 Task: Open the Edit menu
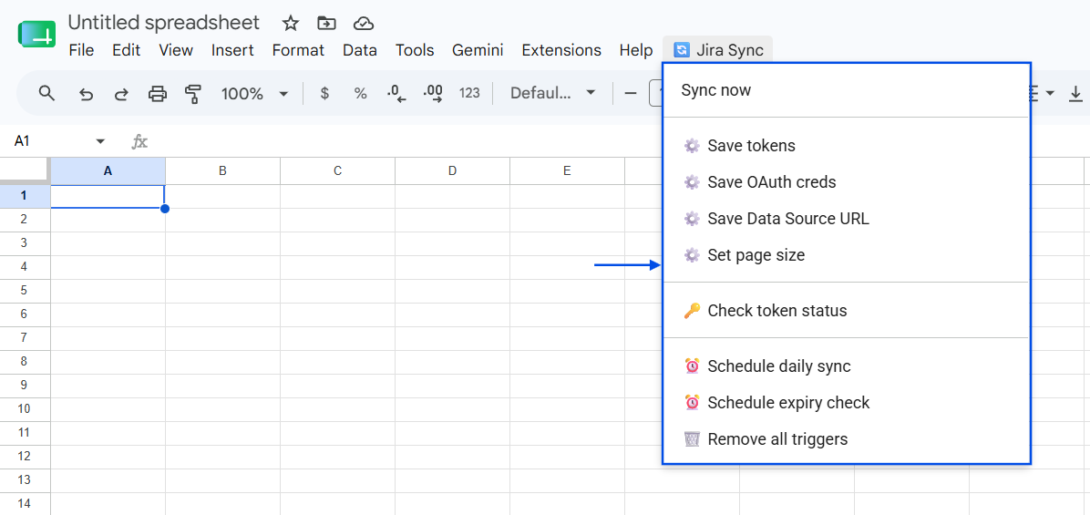127,50
